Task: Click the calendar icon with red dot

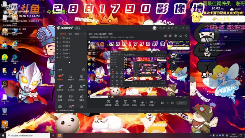Action: click(x=165, y=36)
